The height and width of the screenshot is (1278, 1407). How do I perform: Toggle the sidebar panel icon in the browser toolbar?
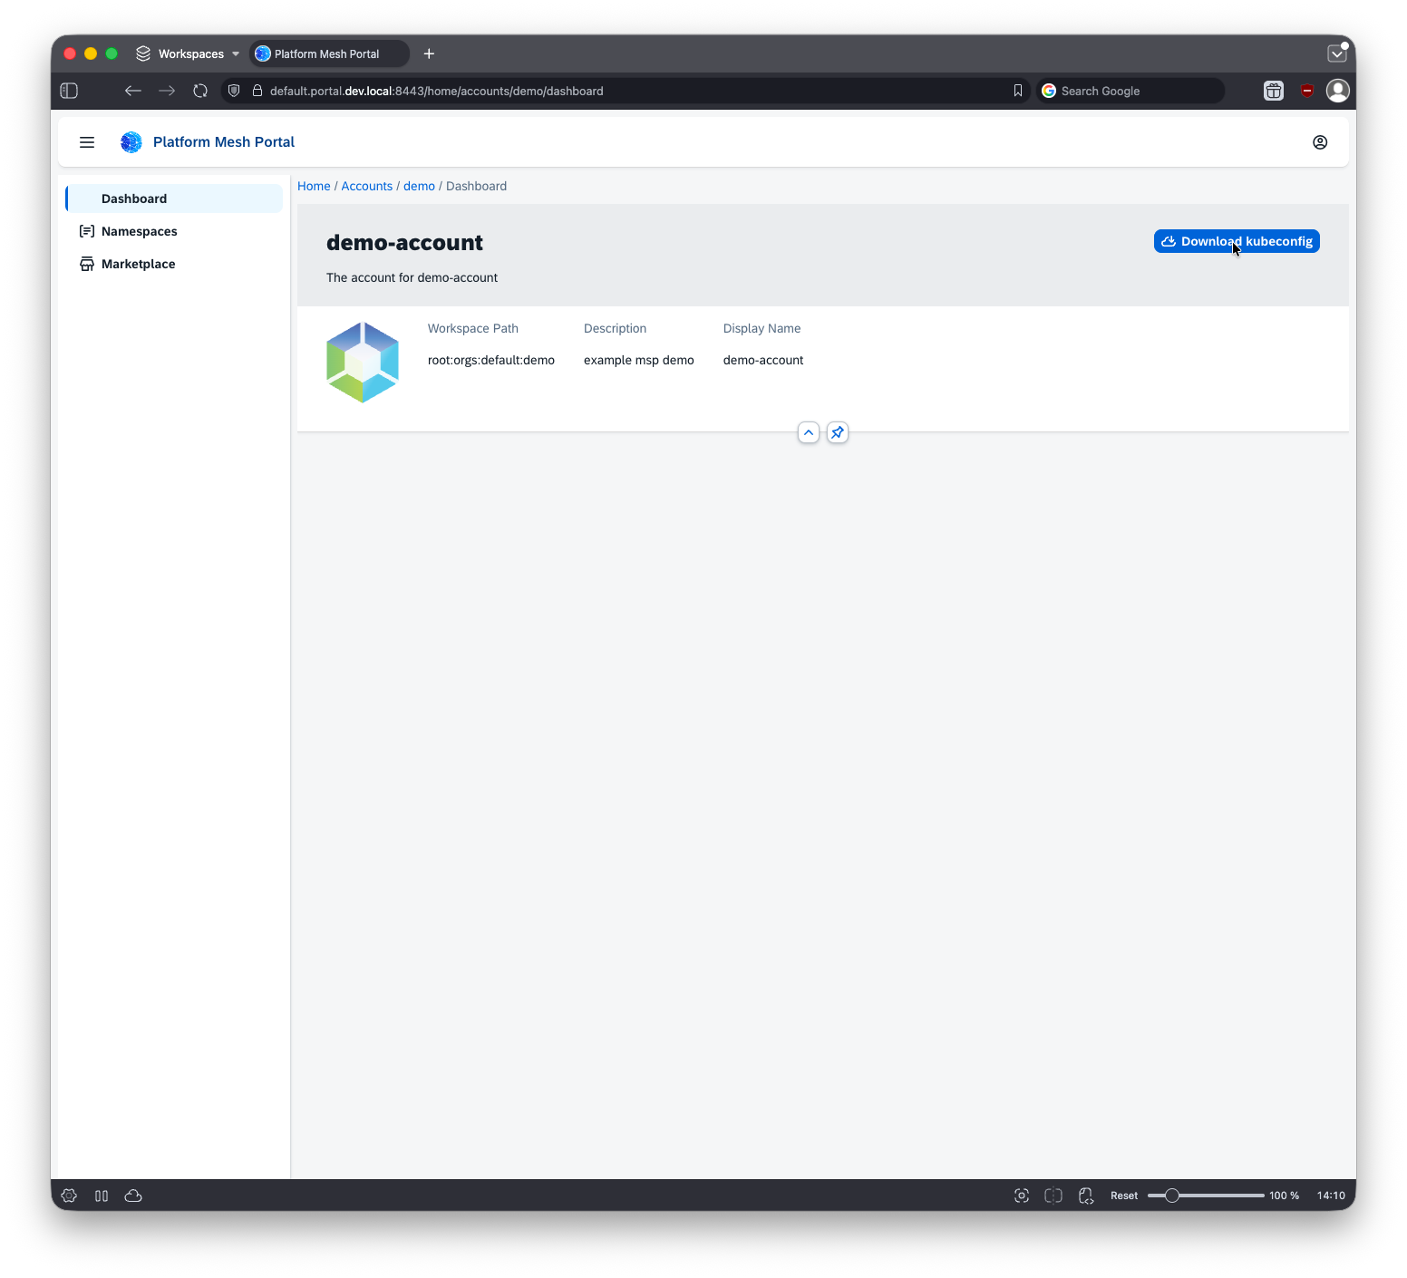tap(69, 91)
